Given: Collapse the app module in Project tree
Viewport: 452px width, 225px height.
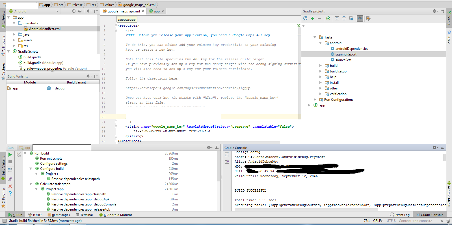Looking at the screenshot, I should (x=8, y=18).
